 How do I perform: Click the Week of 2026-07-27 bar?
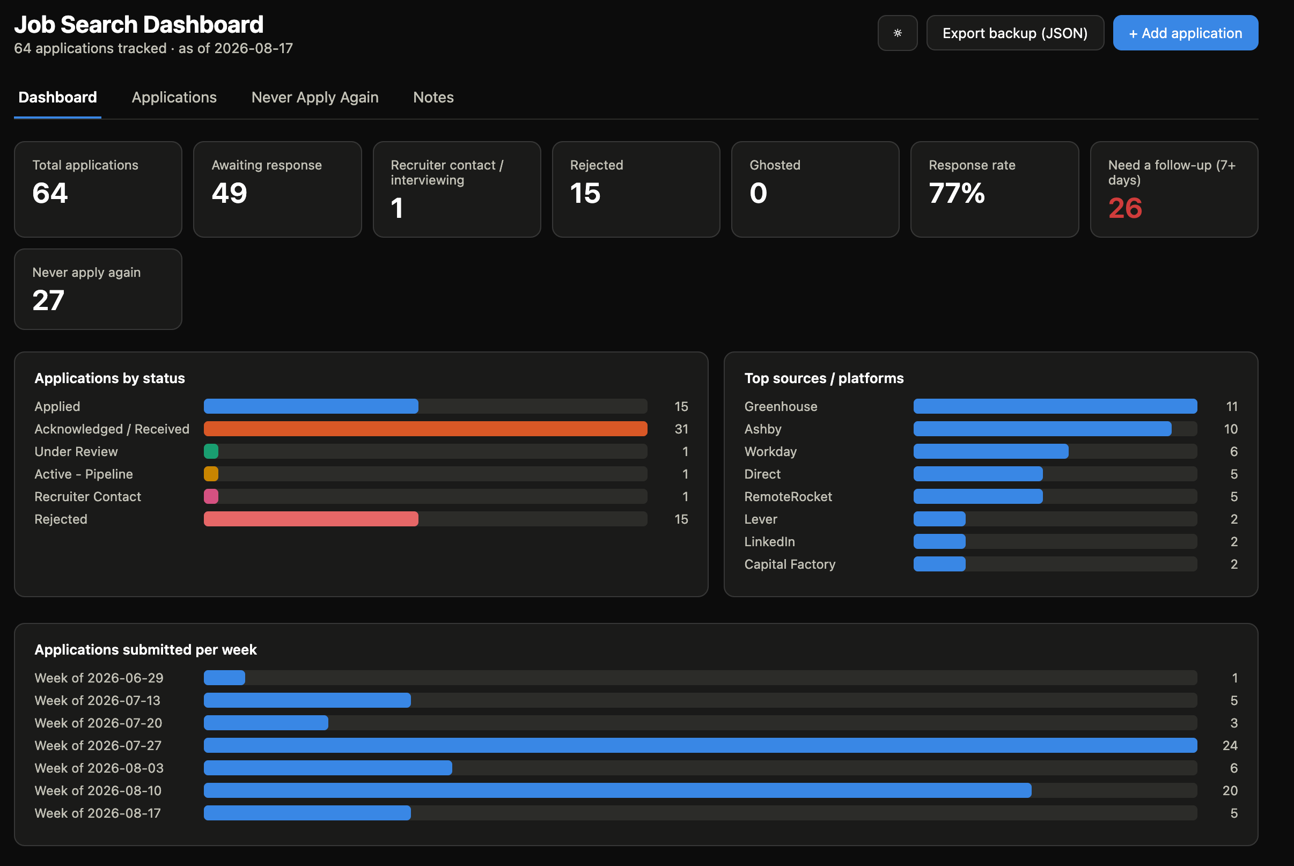pos(700,745)
